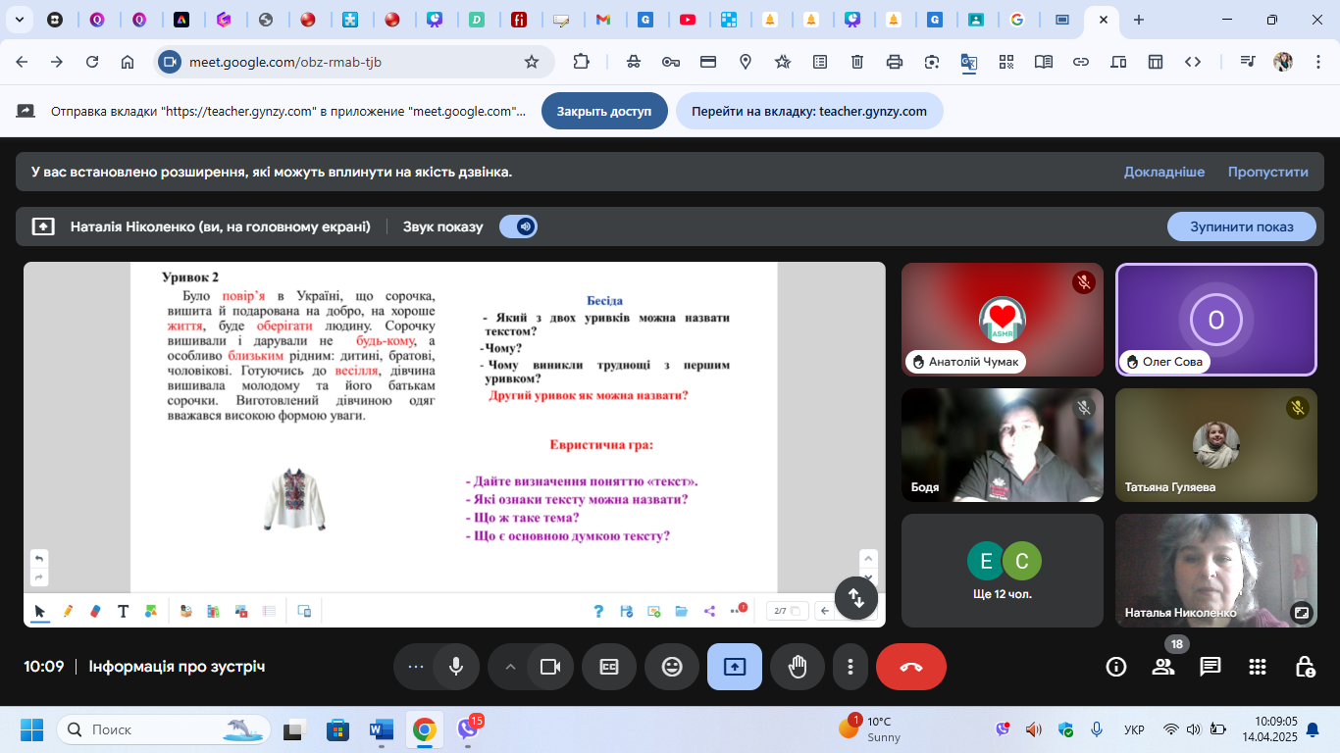
Task: Click the Gynzy save icon
Action: point(626,611)
